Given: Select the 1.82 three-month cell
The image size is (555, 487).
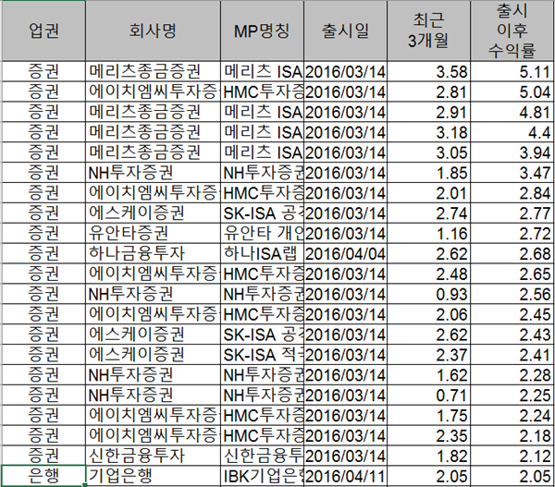Looking at the screenshot, I should coord(428,456).
